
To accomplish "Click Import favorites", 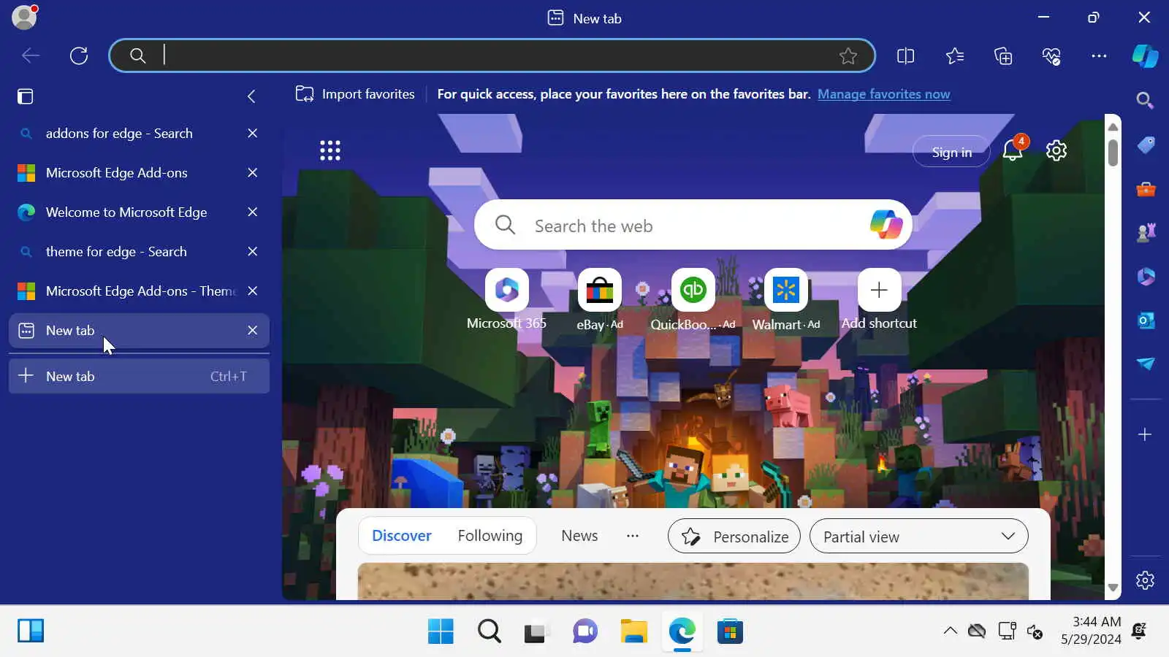I will (x=355, y=94).
